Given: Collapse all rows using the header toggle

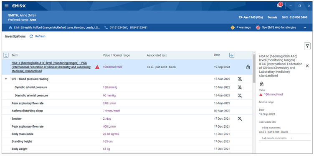Looking at the screenshot, I should point(6,55).
